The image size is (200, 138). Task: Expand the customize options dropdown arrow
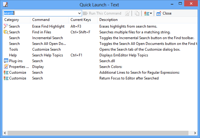(x=151, y=13)
